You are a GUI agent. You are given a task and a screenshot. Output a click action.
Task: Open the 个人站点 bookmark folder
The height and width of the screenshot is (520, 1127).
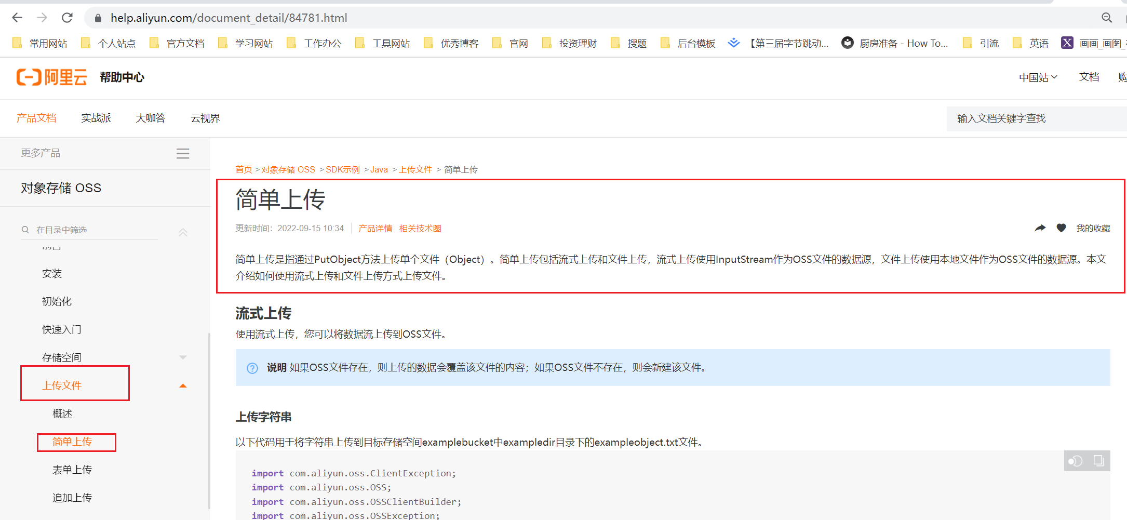coord(109,43)
